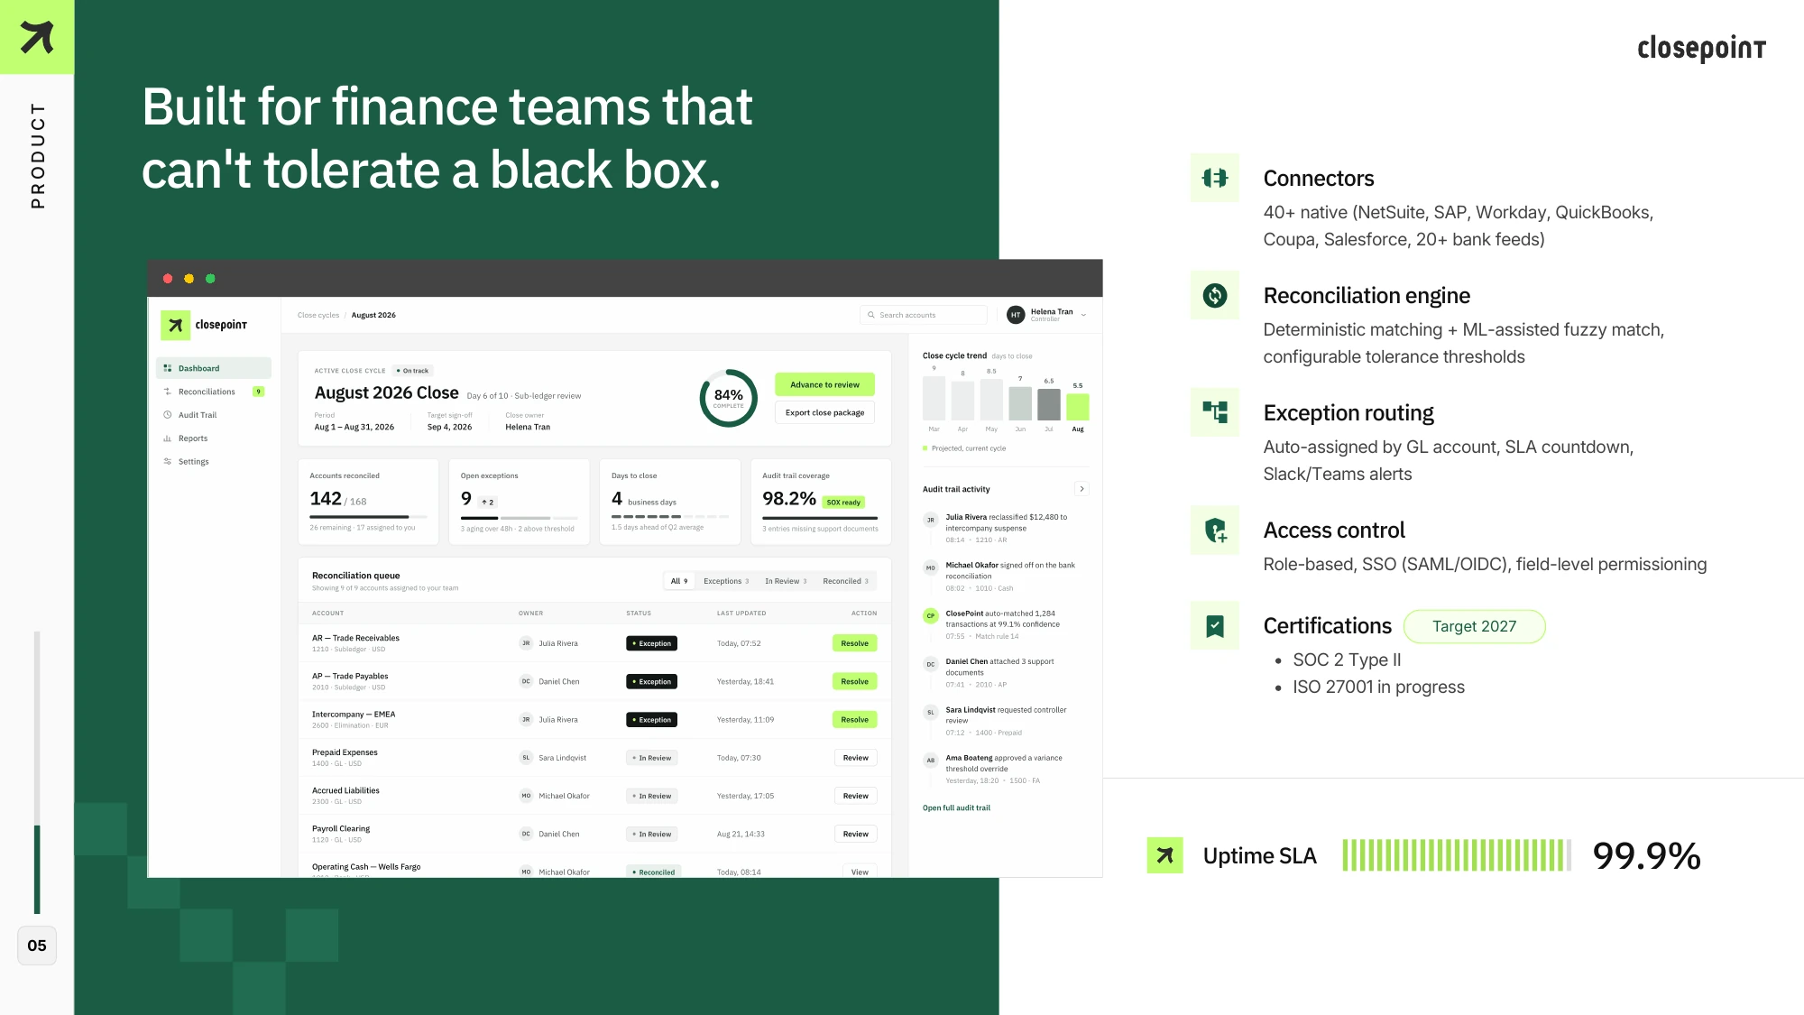Viewport: 1804px width, 1015px height.
Task: Review the Prepaid Expenses account
Action: 855,758
